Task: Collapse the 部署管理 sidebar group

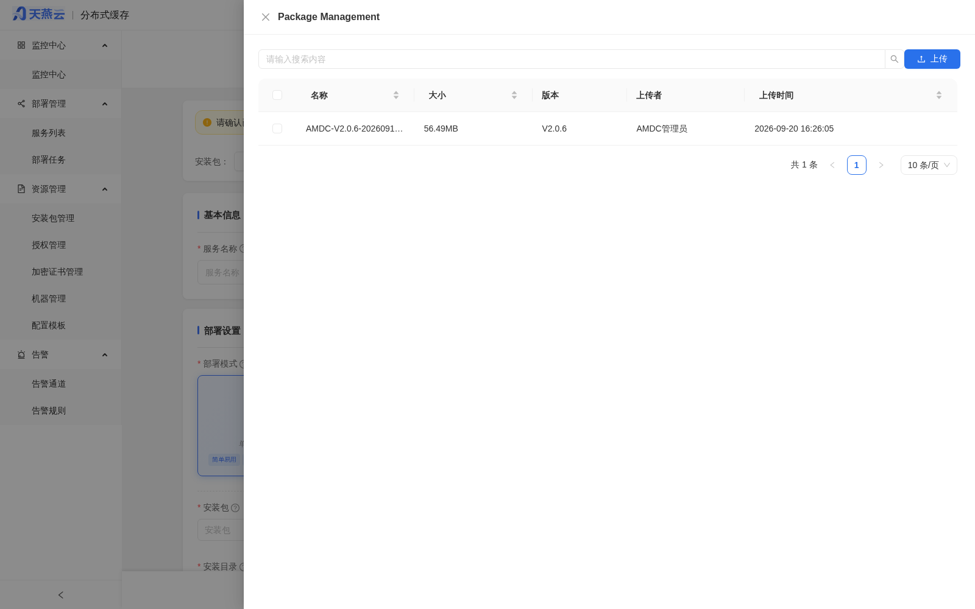Action: coord(105,104)
